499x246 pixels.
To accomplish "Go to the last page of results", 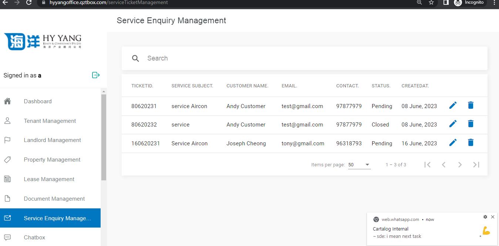I will (x=476, y=164).
